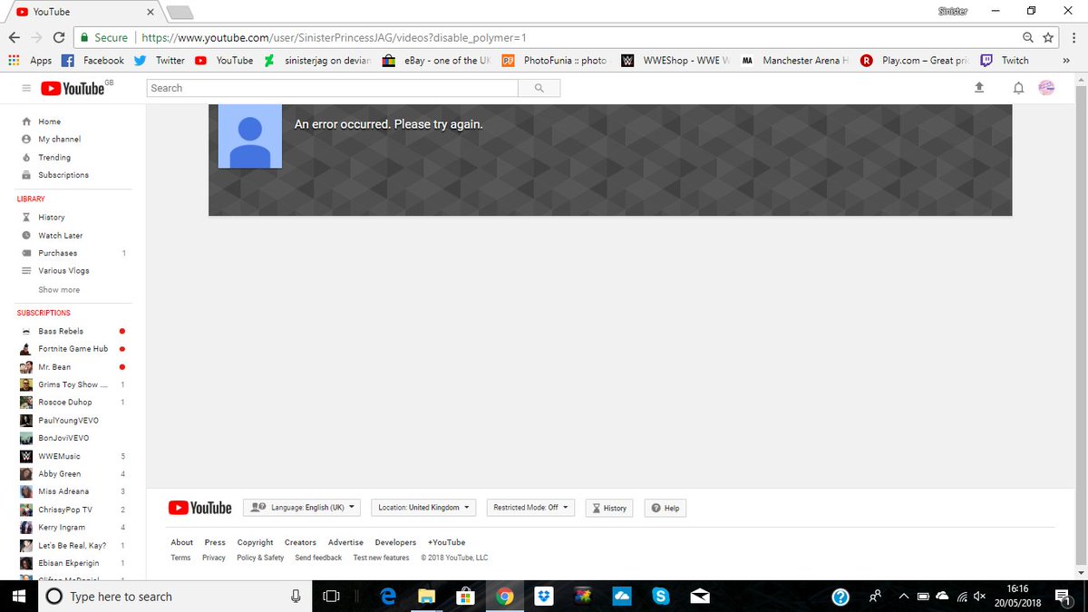Image resolution: width=1088 pixels, height=612 pixels.
Task: Open the Test new features link
Action: [381, 558]
